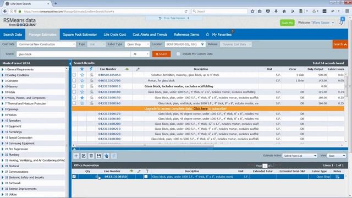The width and height of the screenshot is (352, 198).
Task: Open the browser downloads arrow
Action: click(276, 11)
